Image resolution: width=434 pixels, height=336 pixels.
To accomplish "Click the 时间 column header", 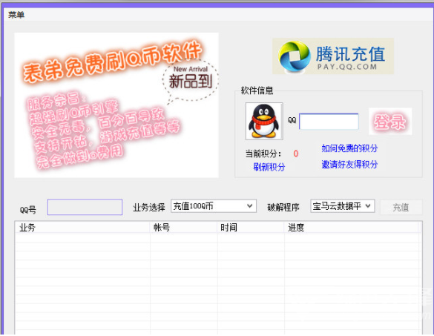I will click(251, 228).
